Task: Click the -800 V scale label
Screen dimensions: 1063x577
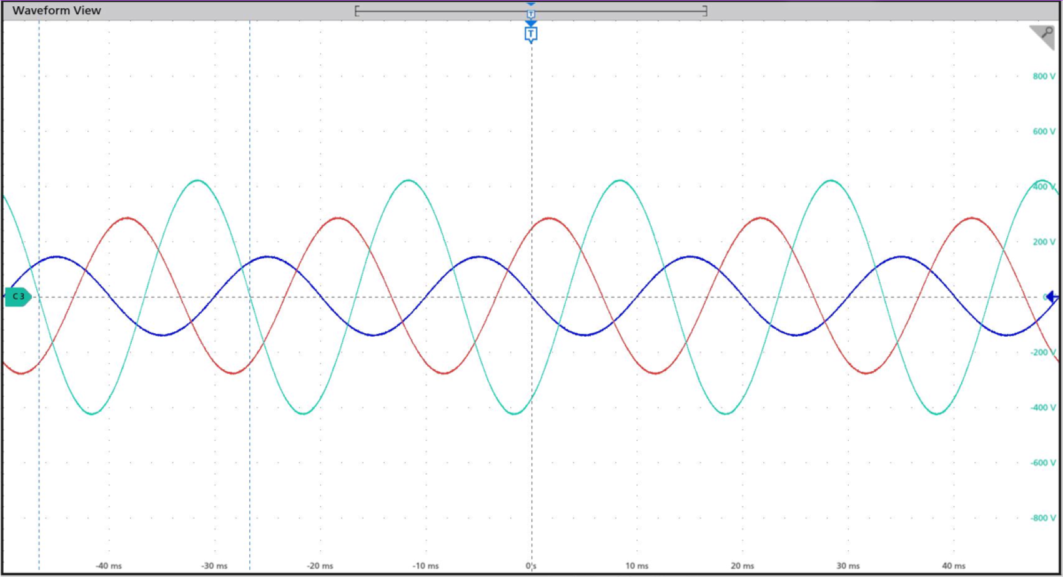Action: pos(1042,518)
